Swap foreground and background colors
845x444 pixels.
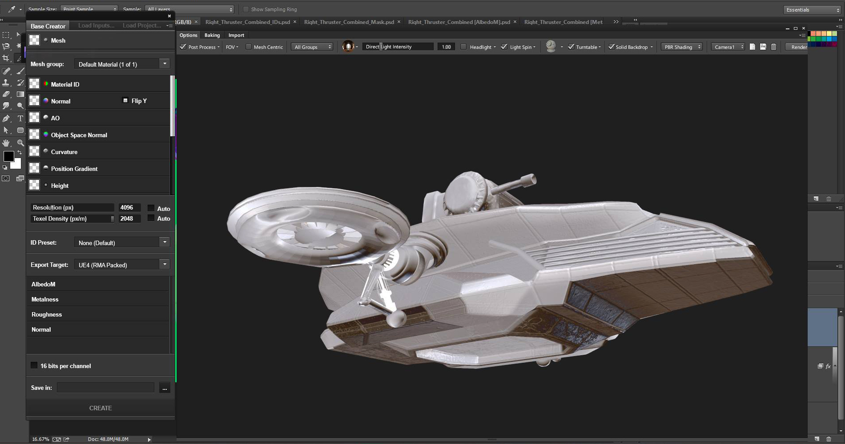coord(19,152)
